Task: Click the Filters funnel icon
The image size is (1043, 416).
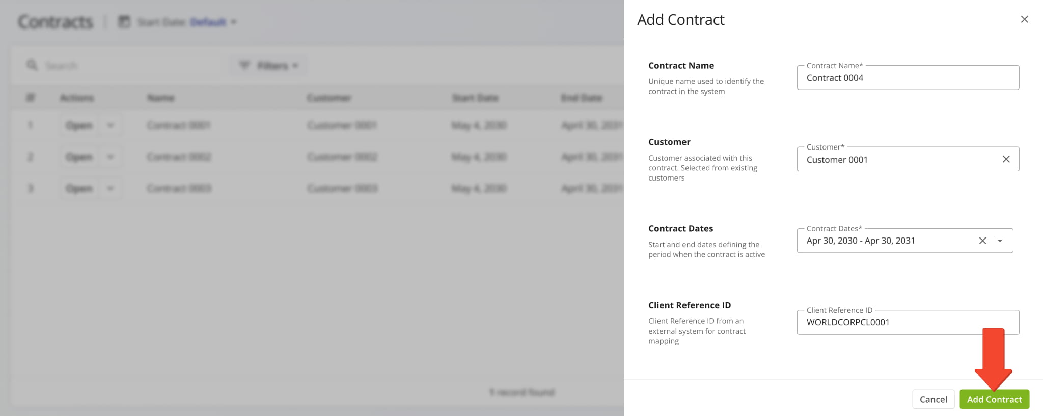Action: [245, 65]
